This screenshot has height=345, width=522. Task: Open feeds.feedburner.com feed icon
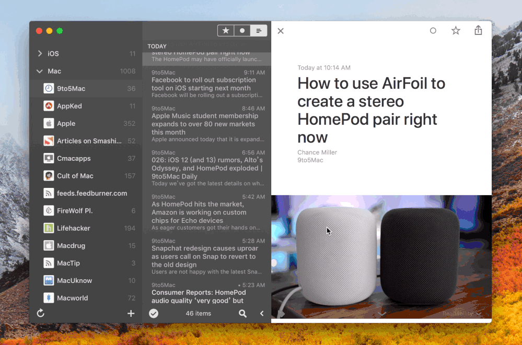coord(49,193)
